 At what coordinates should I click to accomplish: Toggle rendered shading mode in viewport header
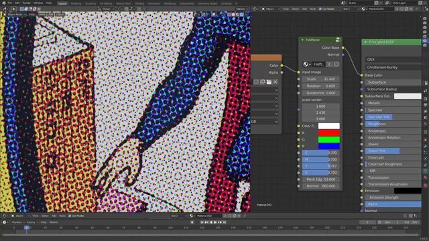coord(242,15)
